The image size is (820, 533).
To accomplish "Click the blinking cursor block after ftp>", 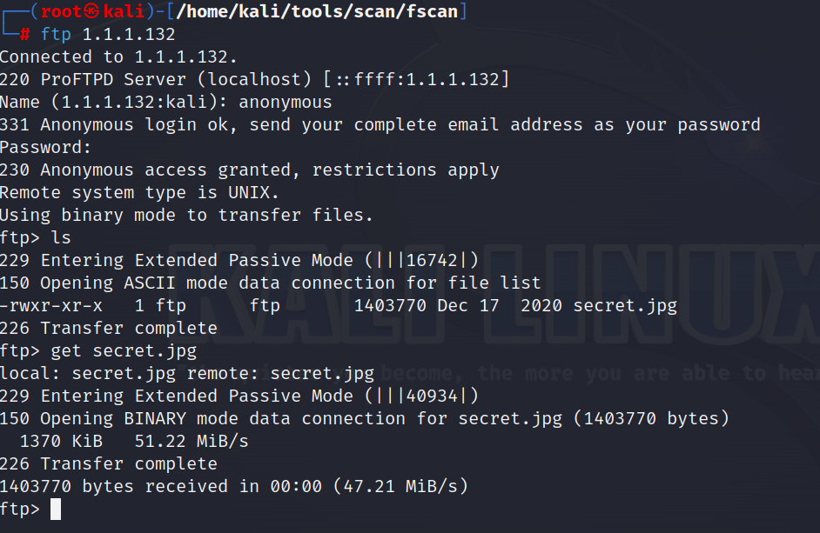I will 56,509.
